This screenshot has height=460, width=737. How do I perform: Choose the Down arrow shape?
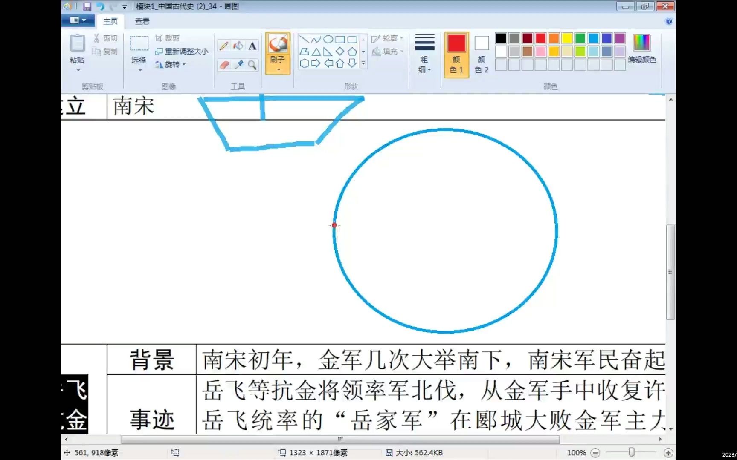point(352,63)
